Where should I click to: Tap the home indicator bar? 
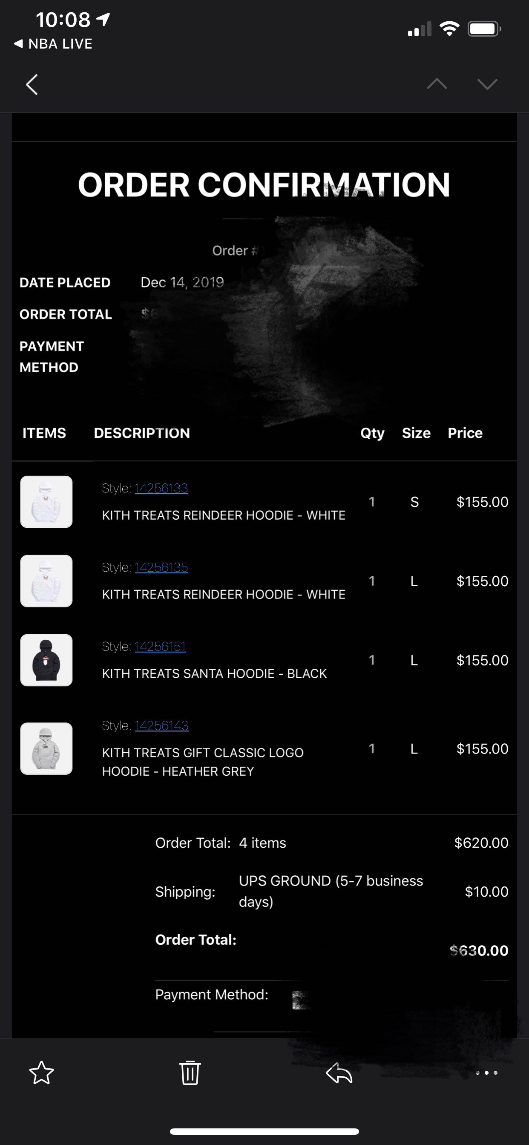pyautogui.click(x=264, y=1131)
